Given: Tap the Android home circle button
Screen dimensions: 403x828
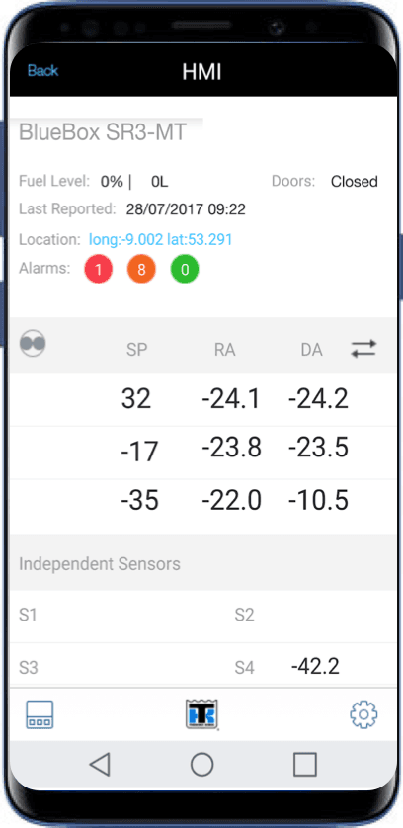Looking at the screenshot, I should (x=201, y=764).
